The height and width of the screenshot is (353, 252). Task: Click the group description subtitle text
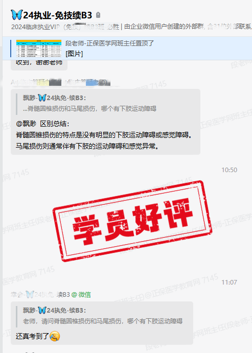click(x=131, y=27)
